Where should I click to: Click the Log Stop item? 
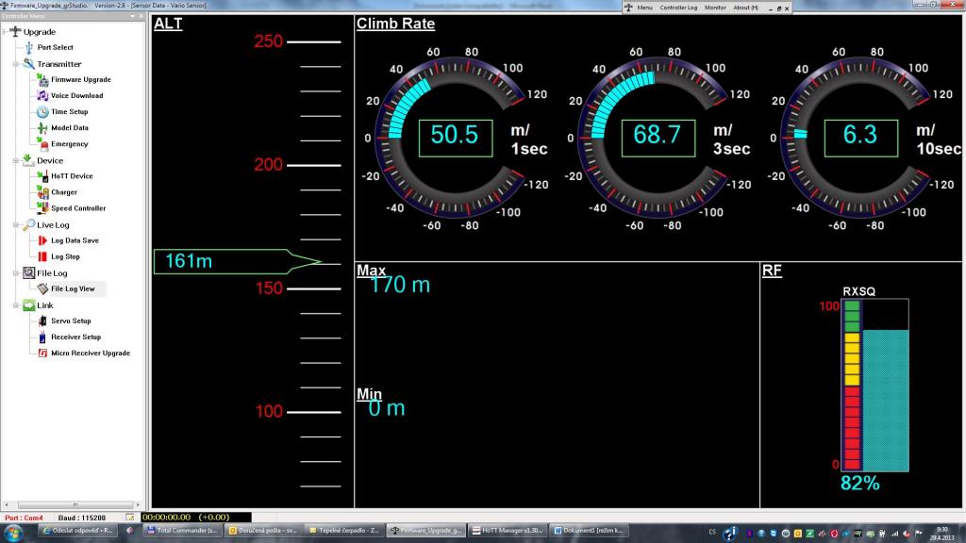pos(65,256)
